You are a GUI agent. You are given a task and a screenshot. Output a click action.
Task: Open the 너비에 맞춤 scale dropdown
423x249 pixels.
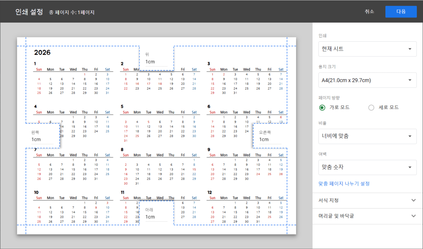click(367, 136)
